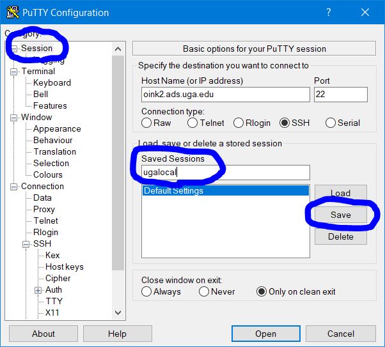
Task: Open the Window category
Action: click(36, 118)
